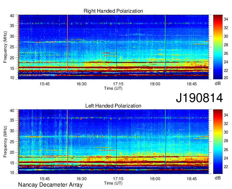
Task: Click the 10 MHz tick on Right Handed plot
Action: click(12, 78)
